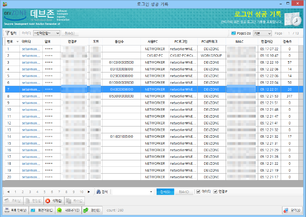The width and height of the screenshot is (306, 217).
Task: Click the 0|14|0|1|0|5|0|0 cell
Action: click(x=121, y=137)
